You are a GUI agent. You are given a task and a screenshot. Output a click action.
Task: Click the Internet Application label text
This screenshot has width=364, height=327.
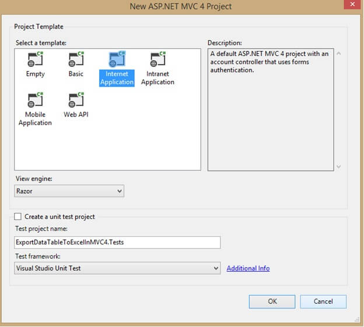(117, 78)
